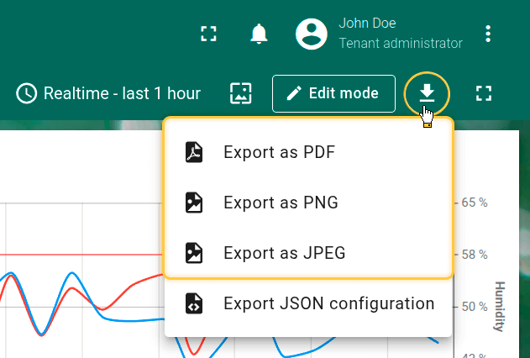
Task: Toggle fullscreen mode in the top header
Action: tap(208, 34)
